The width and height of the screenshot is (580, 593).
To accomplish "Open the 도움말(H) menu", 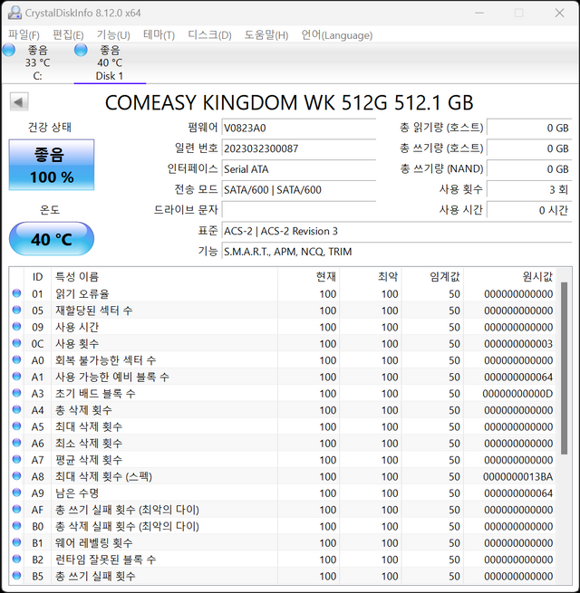I will coord(266,34).
